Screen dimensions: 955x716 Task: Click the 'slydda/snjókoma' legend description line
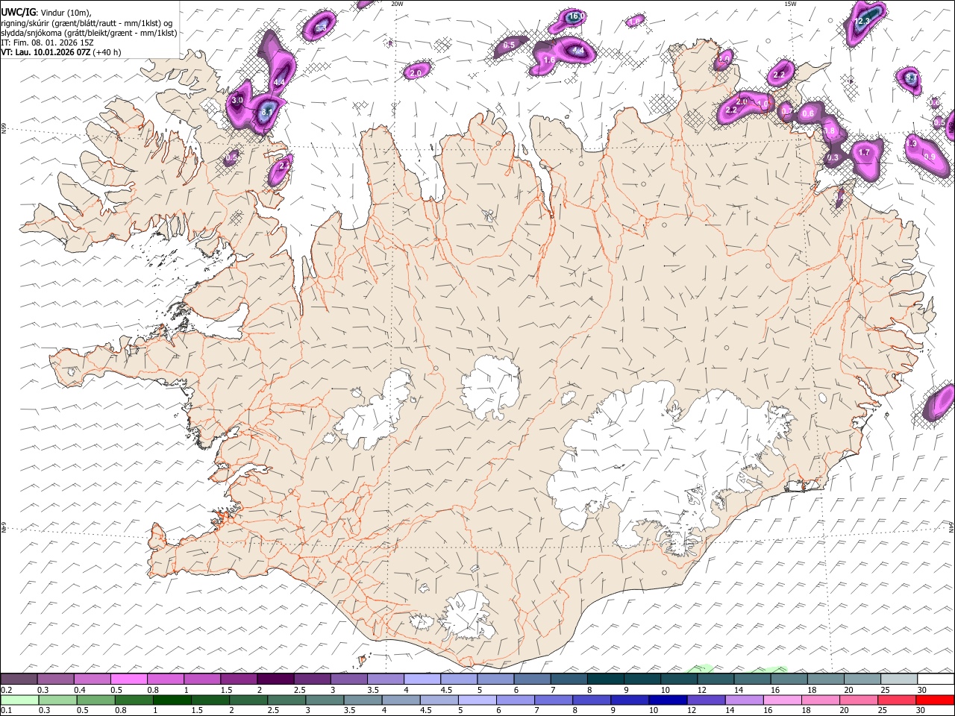pyautogui.click(x=89, y=33)
